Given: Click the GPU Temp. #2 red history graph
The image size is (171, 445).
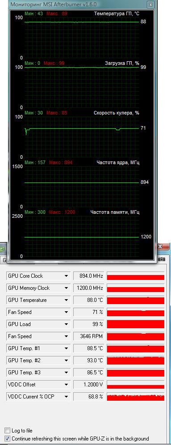Looking at the screenshot, I should click(136, 360).
